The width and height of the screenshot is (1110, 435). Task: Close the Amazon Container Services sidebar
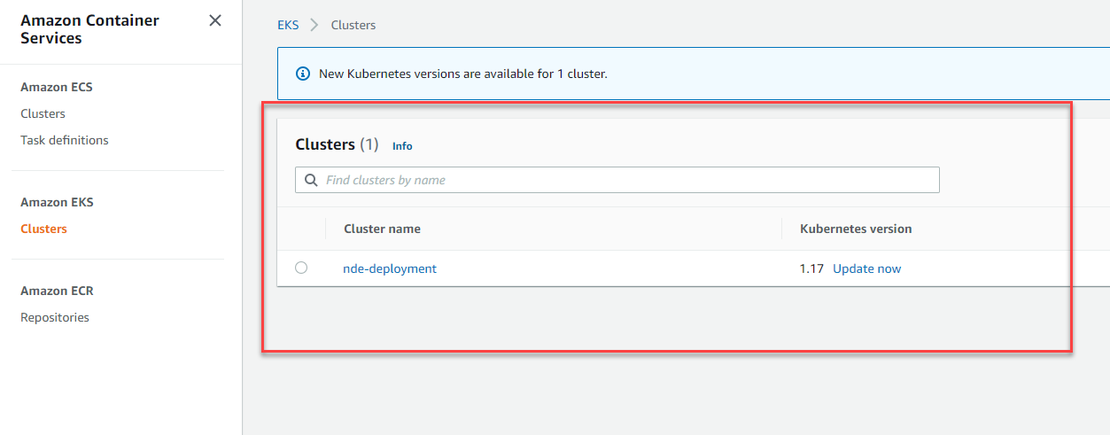point(215,20)
